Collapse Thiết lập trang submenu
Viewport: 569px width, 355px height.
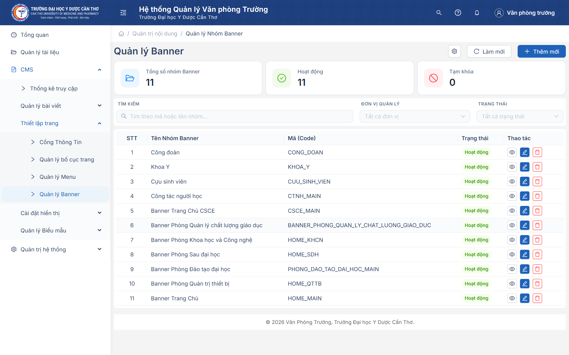click(55, 123)
